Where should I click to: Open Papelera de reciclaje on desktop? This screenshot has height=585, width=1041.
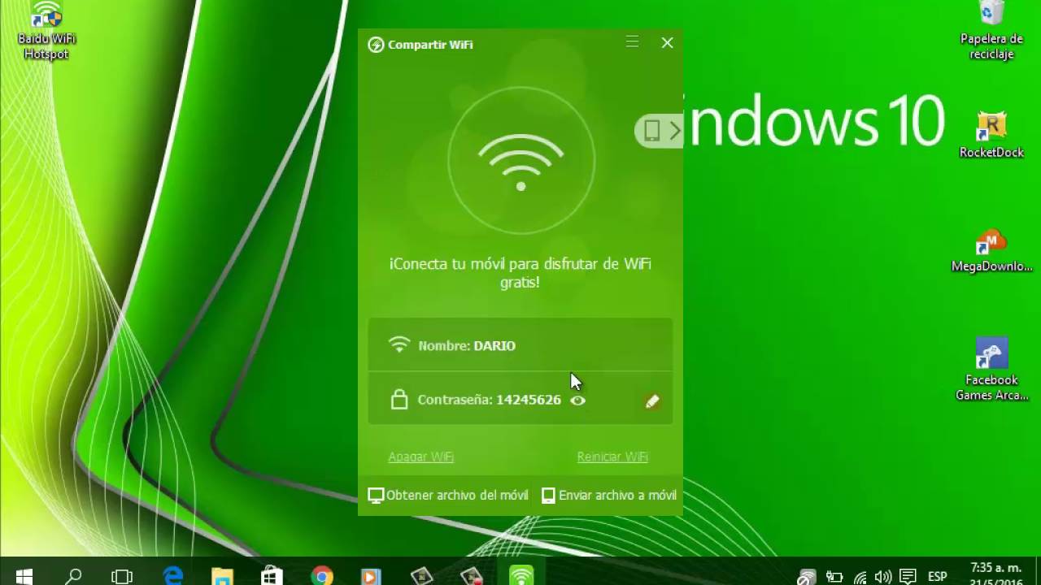[991, 31]
